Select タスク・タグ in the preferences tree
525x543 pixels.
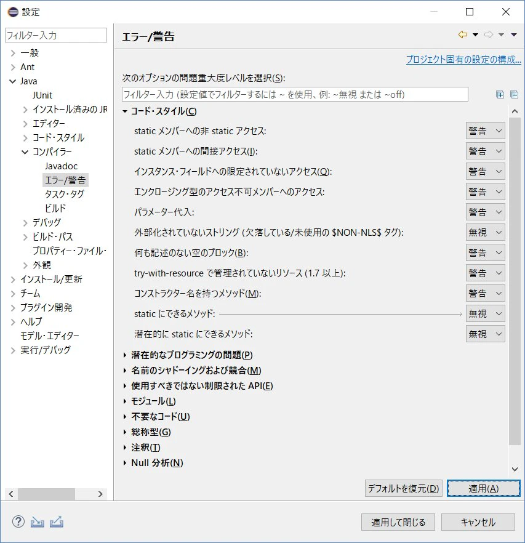[x=65, y=195]
